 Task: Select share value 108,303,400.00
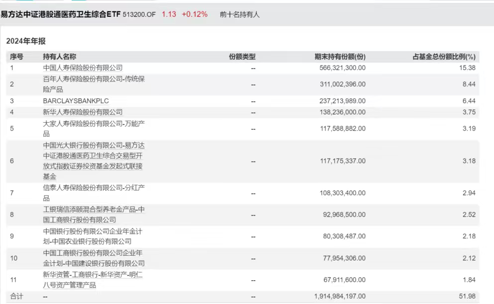[343, 193]
